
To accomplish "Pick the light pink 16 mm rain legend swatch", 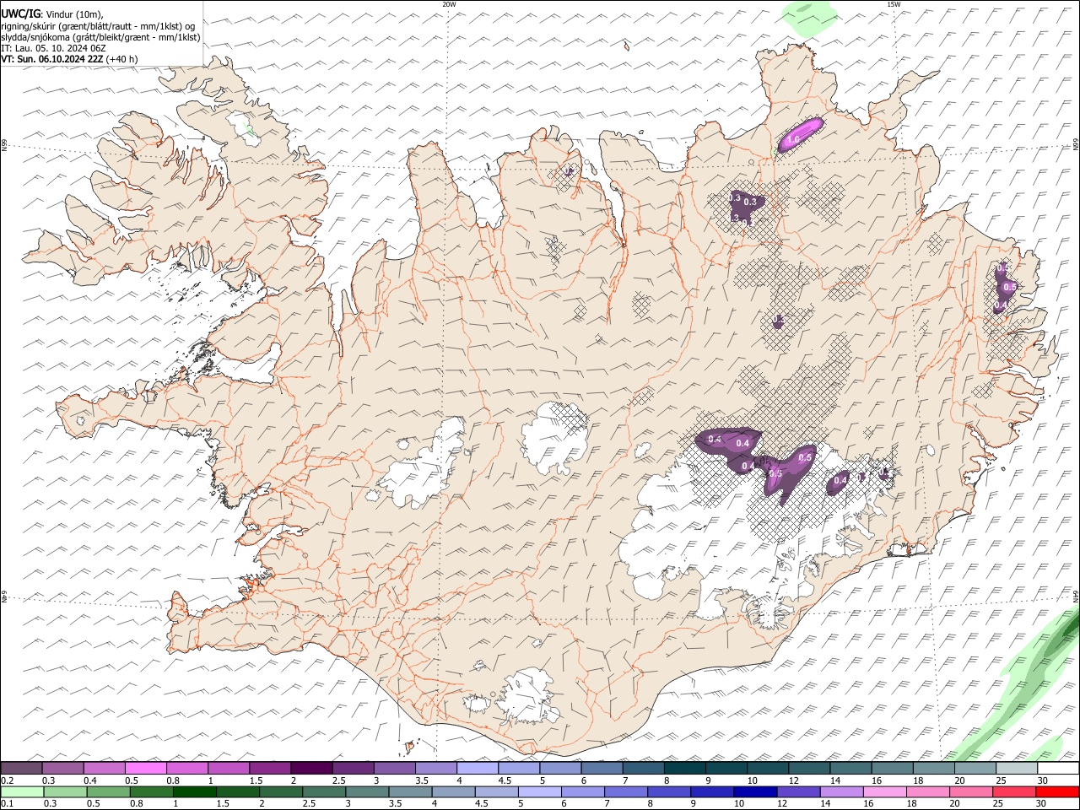I will click(885, 791).
